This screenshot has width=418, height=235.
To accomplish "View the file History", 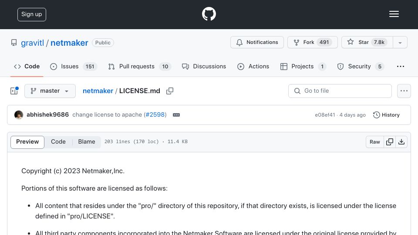I will coord(386,115).
